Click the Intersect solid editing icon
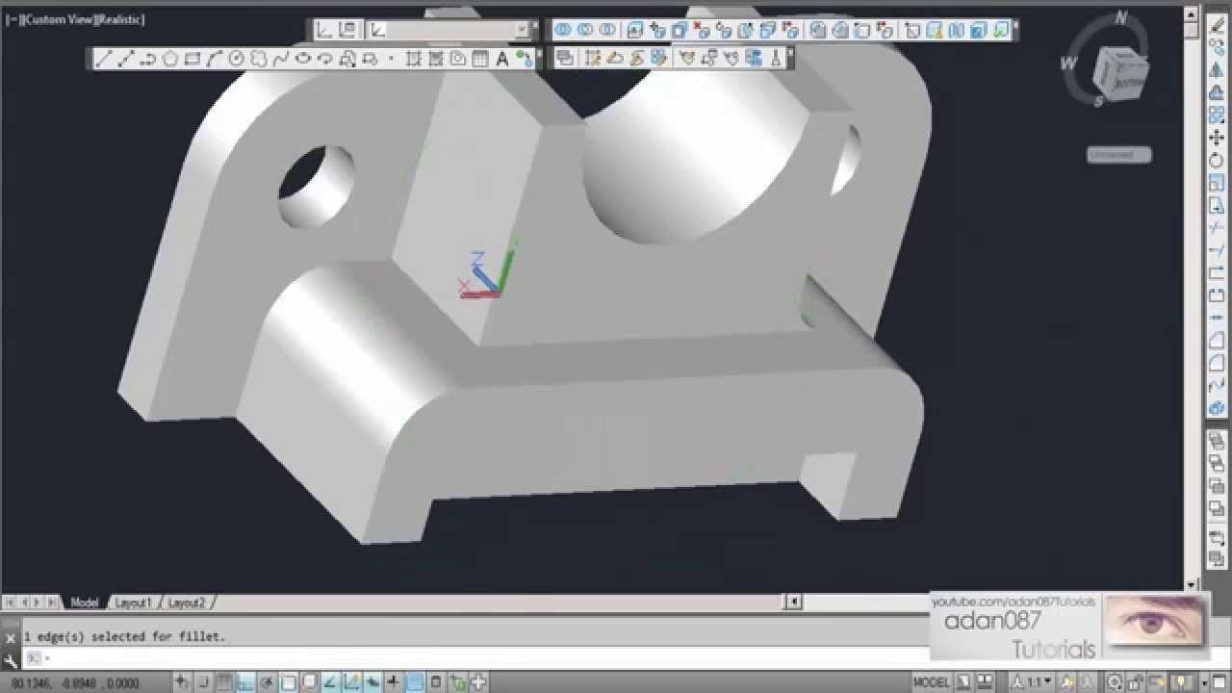1232x693 pixels. pos(606,31)
